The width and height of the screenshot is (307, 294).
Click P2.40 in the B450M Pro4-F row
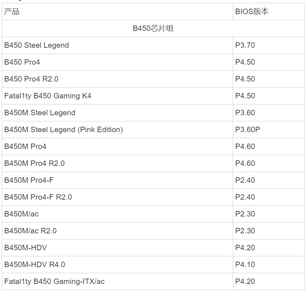(x=245, y=180)
